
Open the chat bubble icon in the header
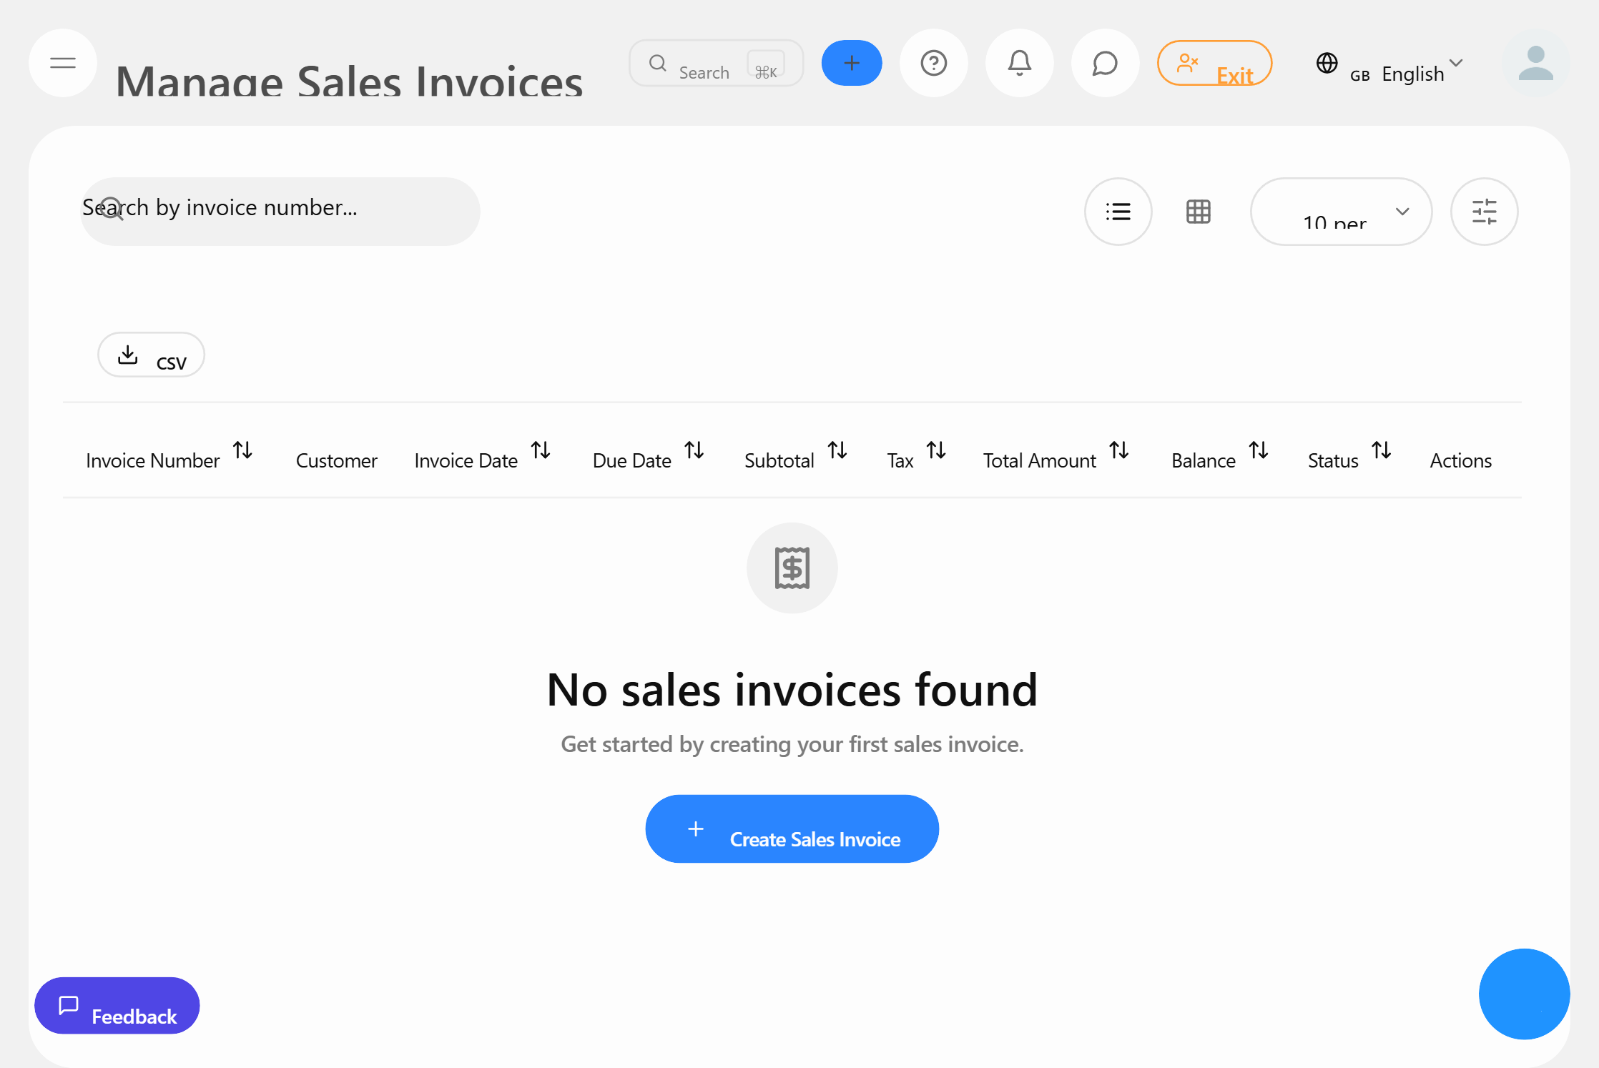click(1104, 63)
